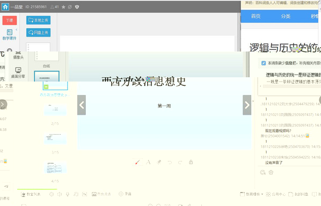Click the 摄像头 camera sidebar icon
The height and width of the screenshot is (206, 321).
click(18, 55)
